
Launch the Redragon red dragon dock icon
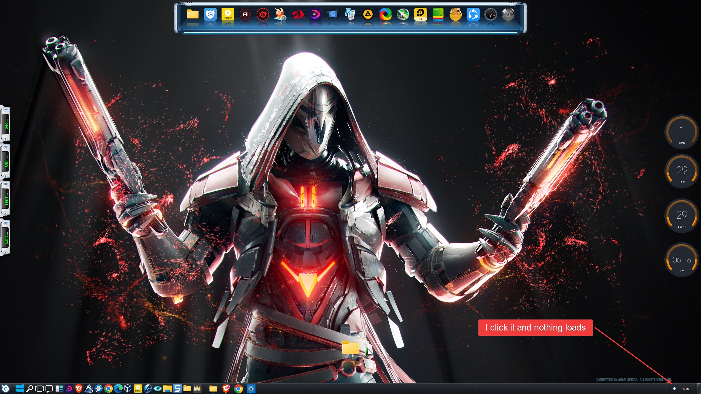click(298, 14)
